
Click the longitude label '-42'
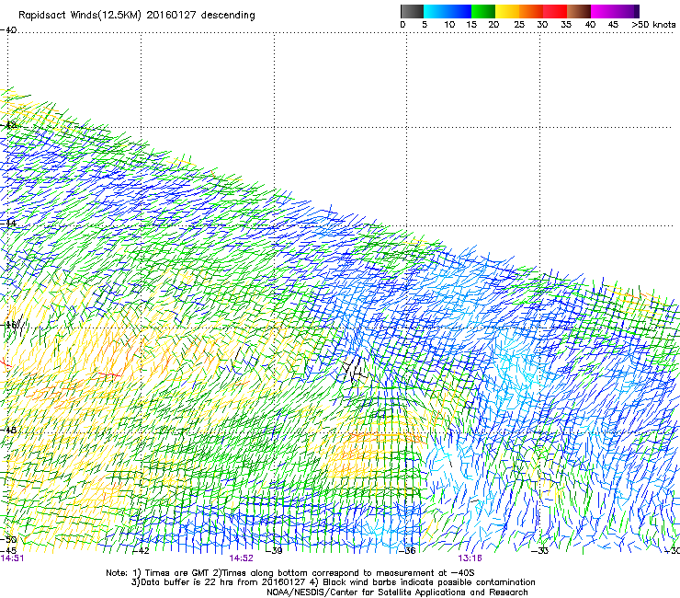click(x=141, y=551)
